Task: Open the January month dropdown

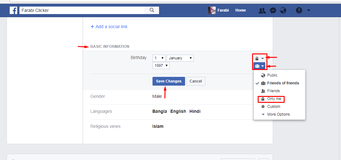Action: (180, 58)
